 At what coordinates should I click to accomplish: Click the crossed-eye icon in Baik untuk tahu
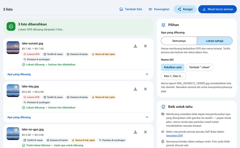click(163, 114)
